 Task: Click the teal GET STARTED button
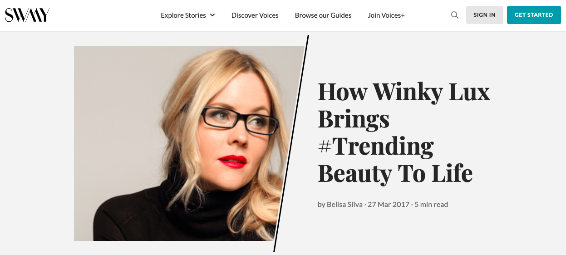click(534, 15)
